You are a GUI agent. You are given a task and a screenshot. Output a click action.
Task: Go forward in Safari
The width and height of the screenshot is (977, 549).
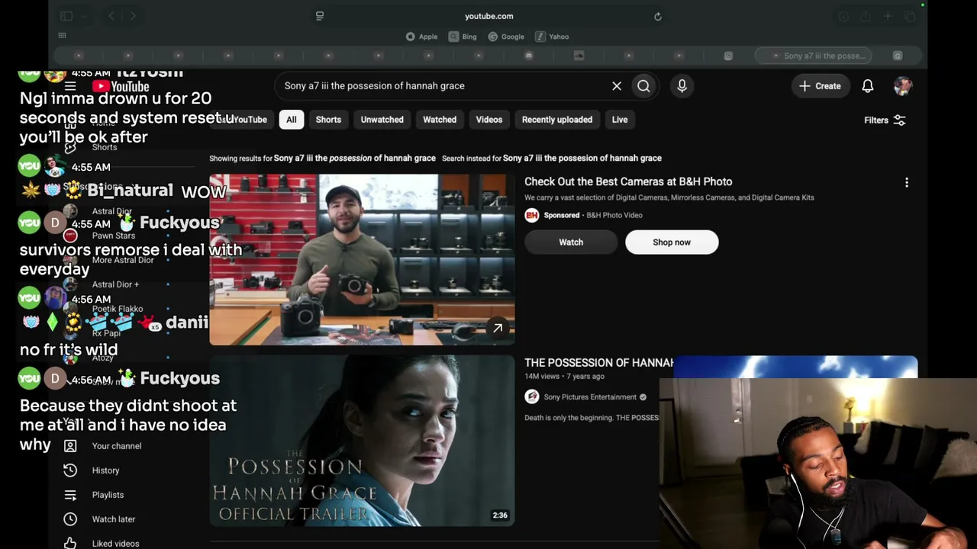click(x=133, y=16)
